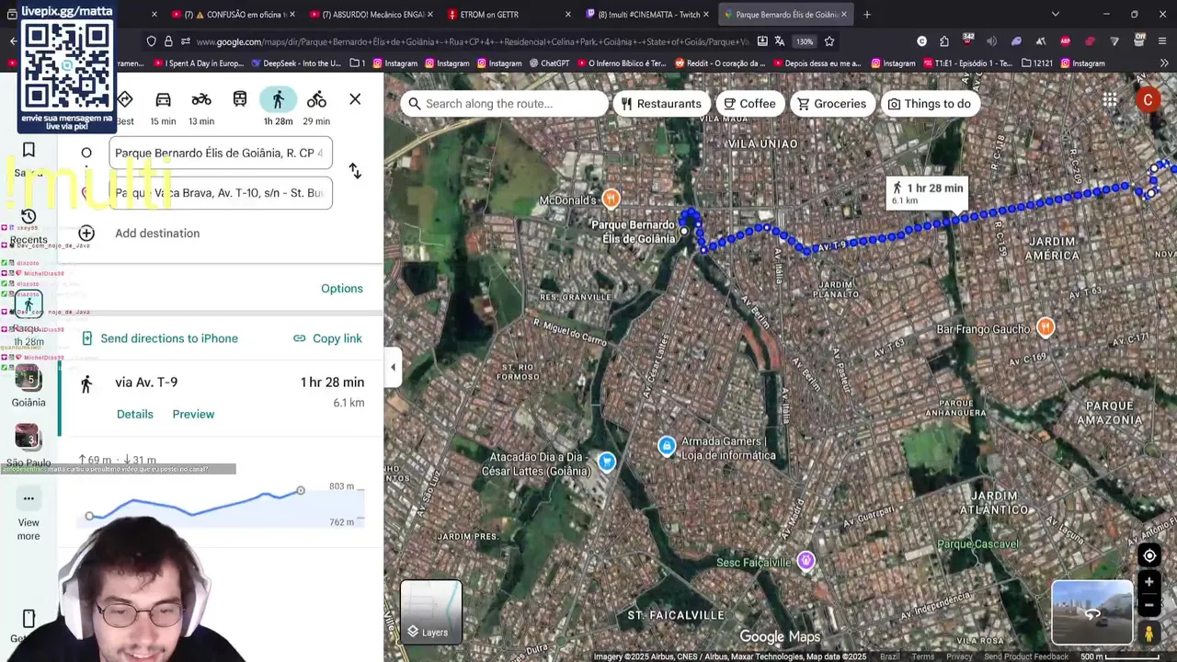Select cycling travel mode icon
The width and height of the screenshot is (1177, 662).
316,99
